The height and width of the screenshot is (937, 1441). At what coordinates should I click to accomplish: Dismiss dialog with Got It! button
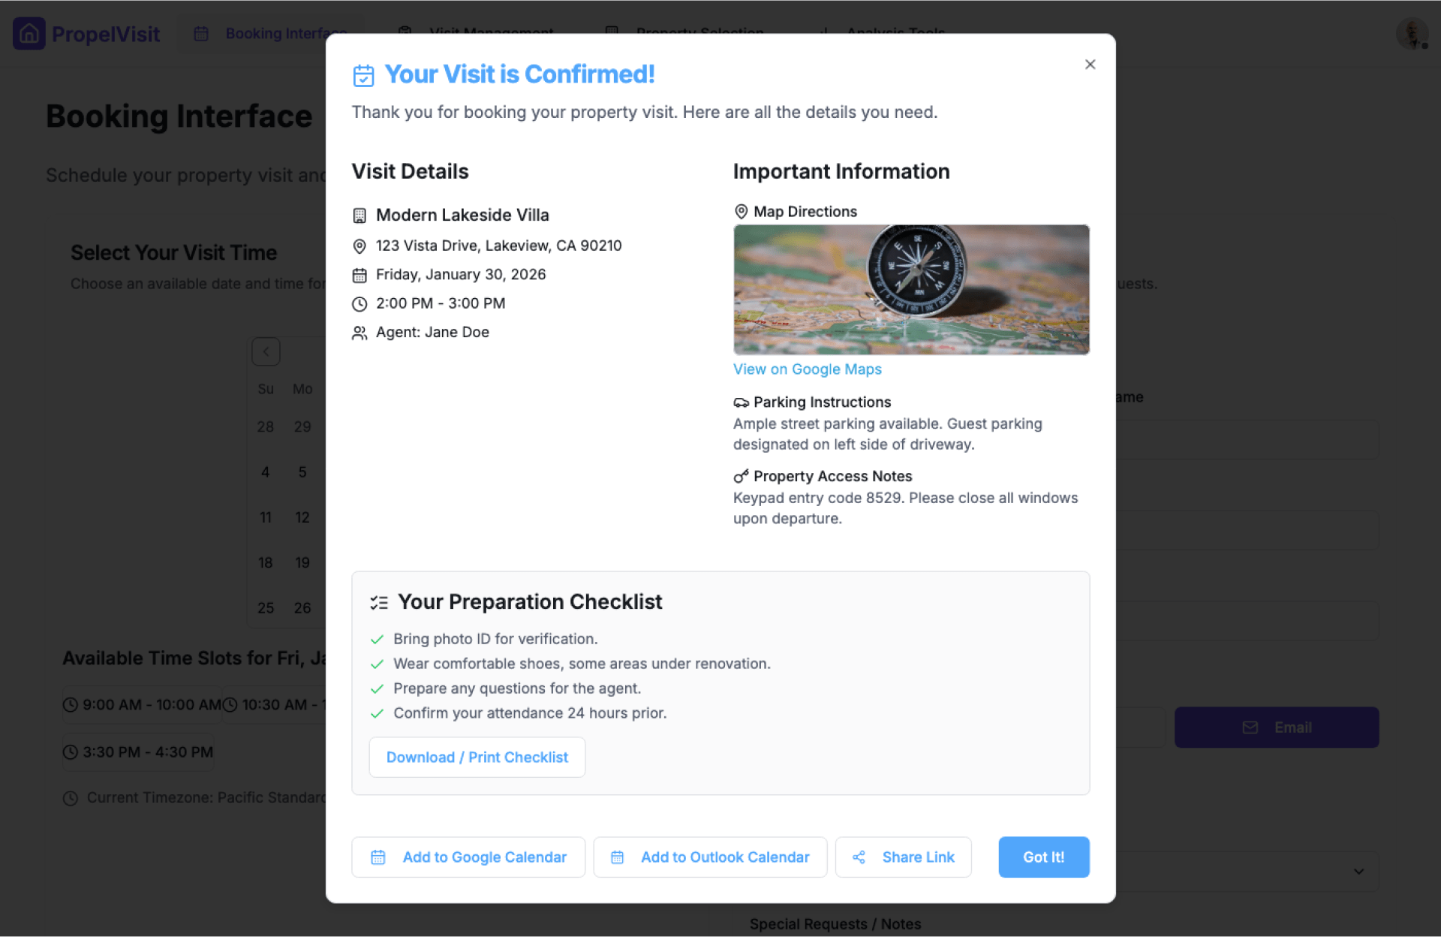1043,857
